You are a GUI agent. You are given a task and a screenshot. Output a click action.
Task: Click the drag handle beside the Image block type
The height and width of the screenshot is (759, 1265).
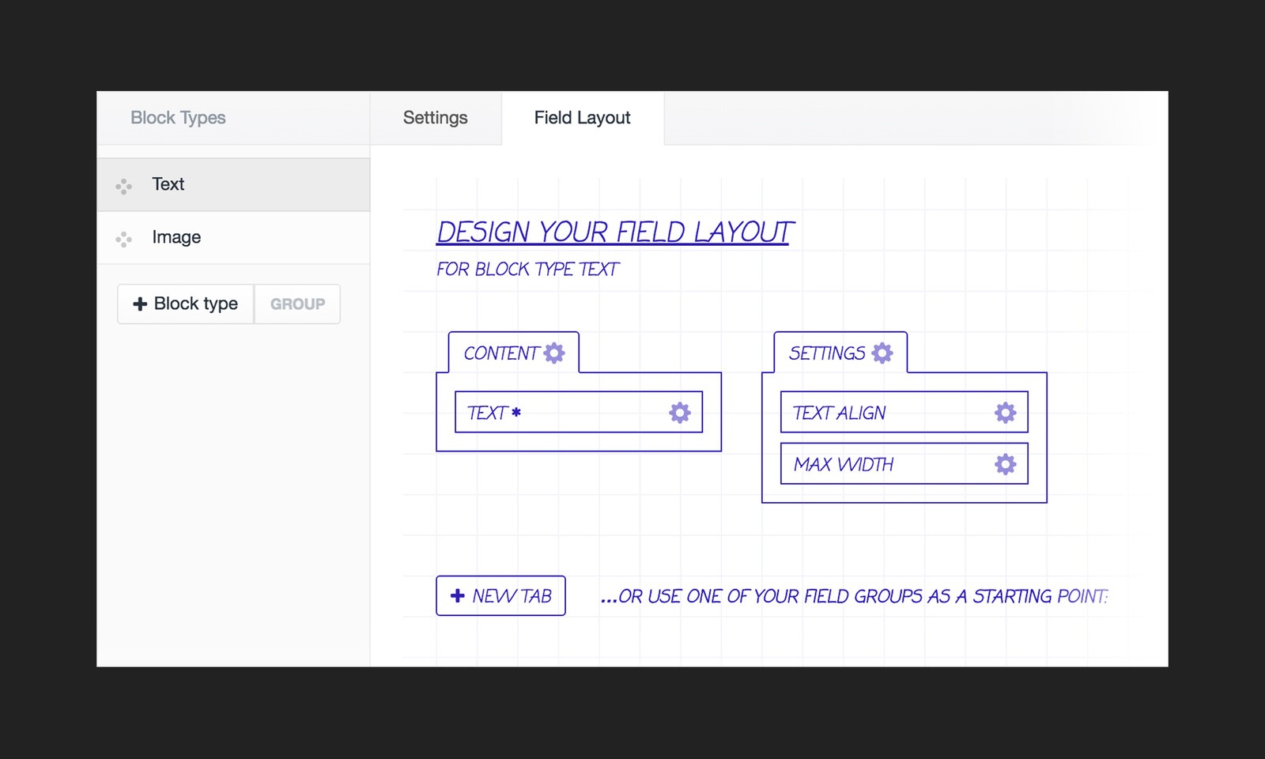coord(123,237)
